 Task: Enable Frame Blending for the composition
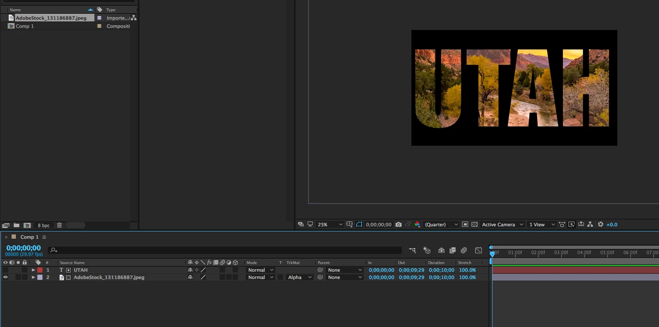click(452, 250)
